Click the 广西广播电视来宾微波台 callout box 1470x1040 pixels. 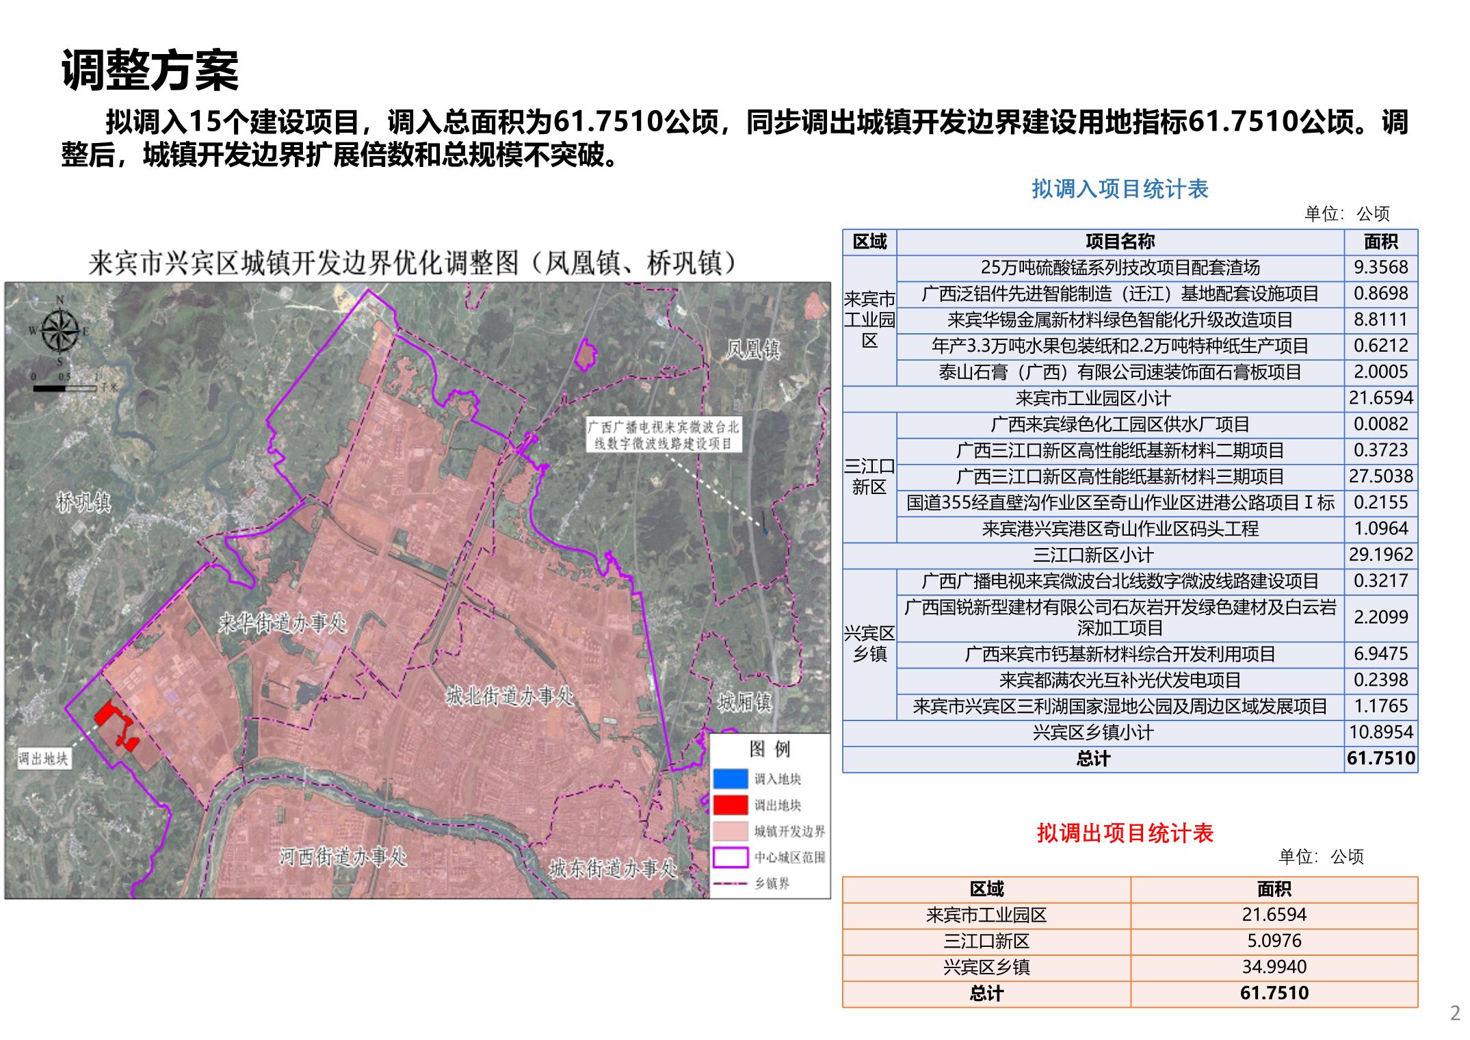pyautogui.click(x=663, y=435)
